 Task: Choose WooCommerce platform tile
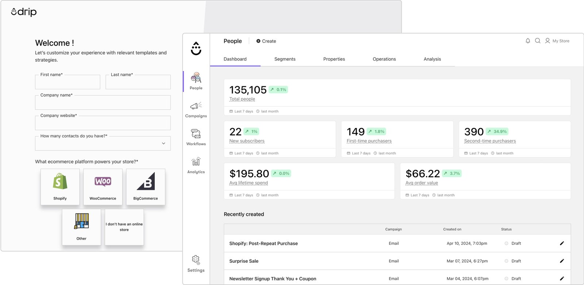click(x=103, y=187)
